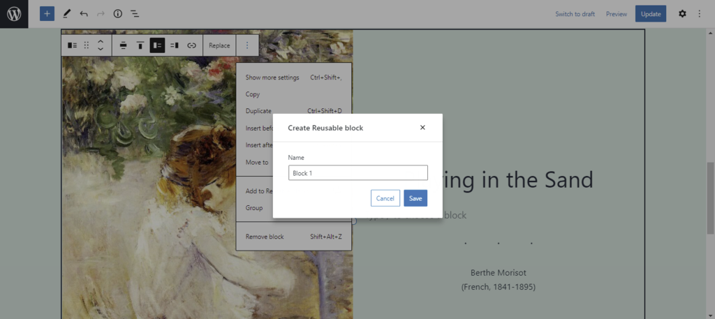Choose Show more settings menu item
This screenshot has height=319, width=715.
pos(294,77)
